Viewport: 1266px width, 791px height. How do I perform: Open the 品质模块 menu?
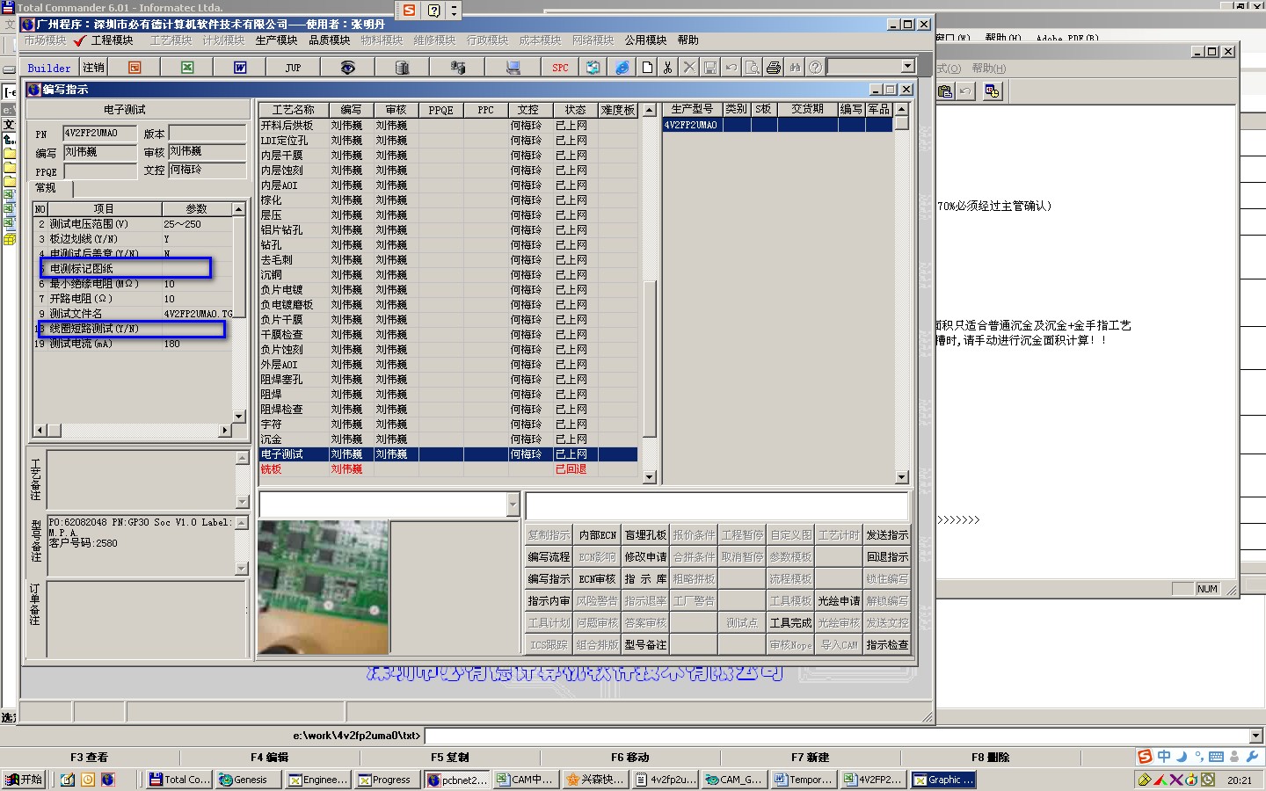[x=329, y=40]
